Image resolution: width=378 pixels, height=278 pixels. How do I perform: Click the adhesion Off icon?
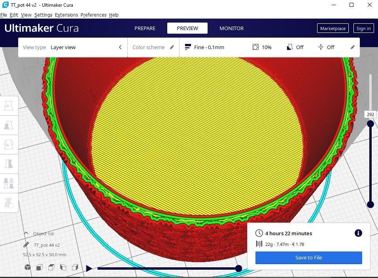321,47
